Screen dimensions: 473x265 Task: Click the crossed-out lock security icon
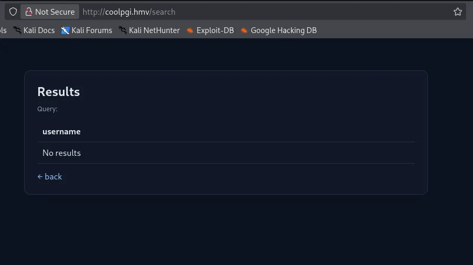(29, 12)
